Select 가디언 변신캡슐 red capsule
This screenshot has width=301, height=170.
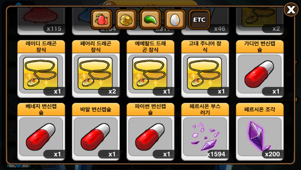coord(260,69)
